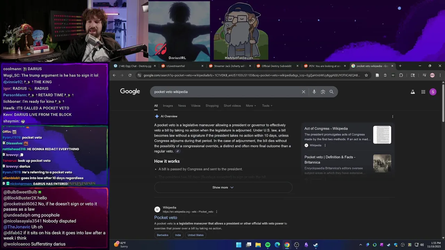Open the Task View taskbar icon

(249, 245)
